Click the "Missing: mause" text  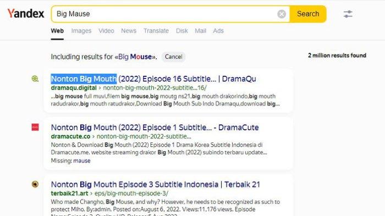click(71, 161)
